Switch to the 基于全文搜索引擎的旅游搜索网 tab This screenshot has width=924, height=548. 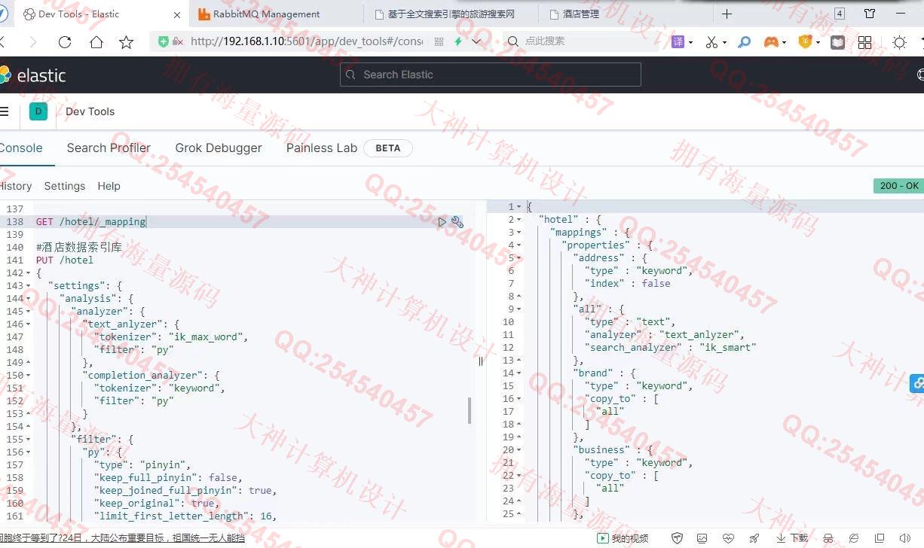click(x=451, y=14)
